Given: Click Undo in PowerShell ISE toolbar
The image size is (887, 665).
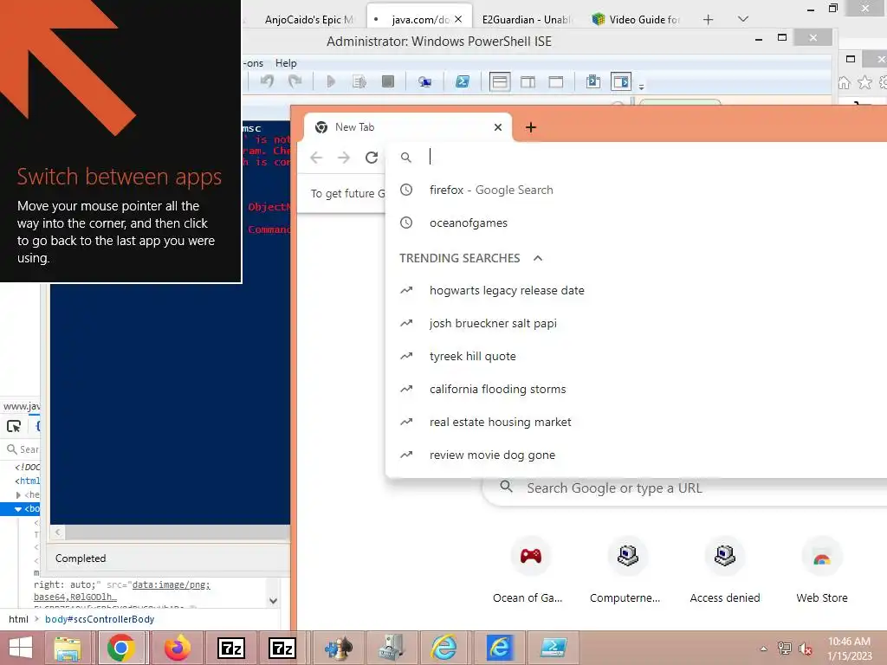Looking at the screenshot, I should point(267,81).
